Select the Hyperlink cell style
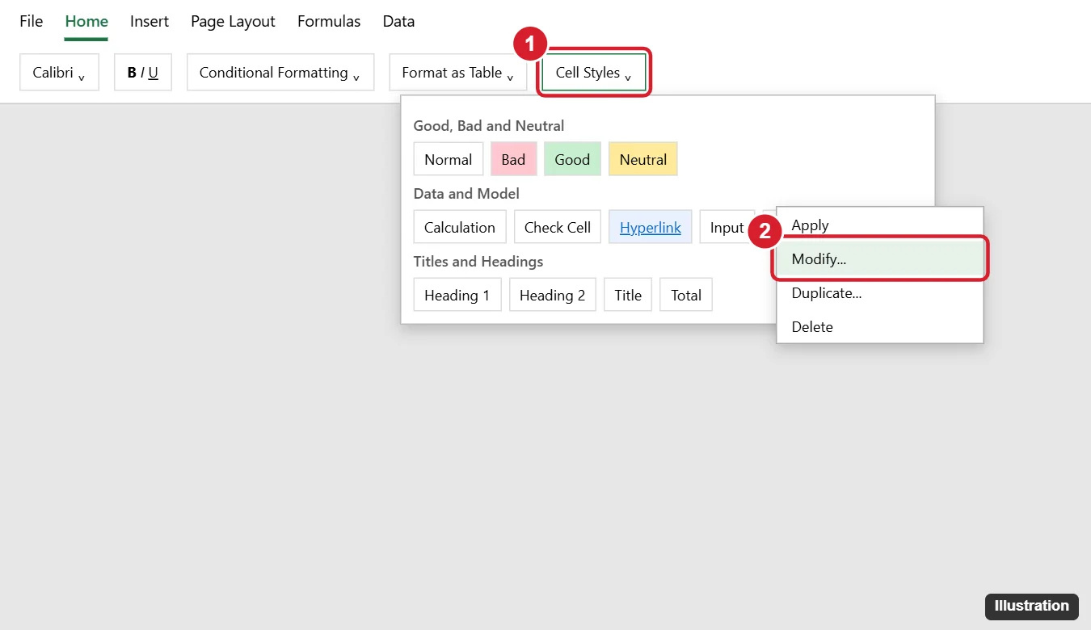 [x=651, y=227]
